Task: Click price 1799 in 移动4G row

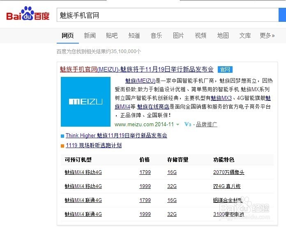Action: click(x=145, y=172)
